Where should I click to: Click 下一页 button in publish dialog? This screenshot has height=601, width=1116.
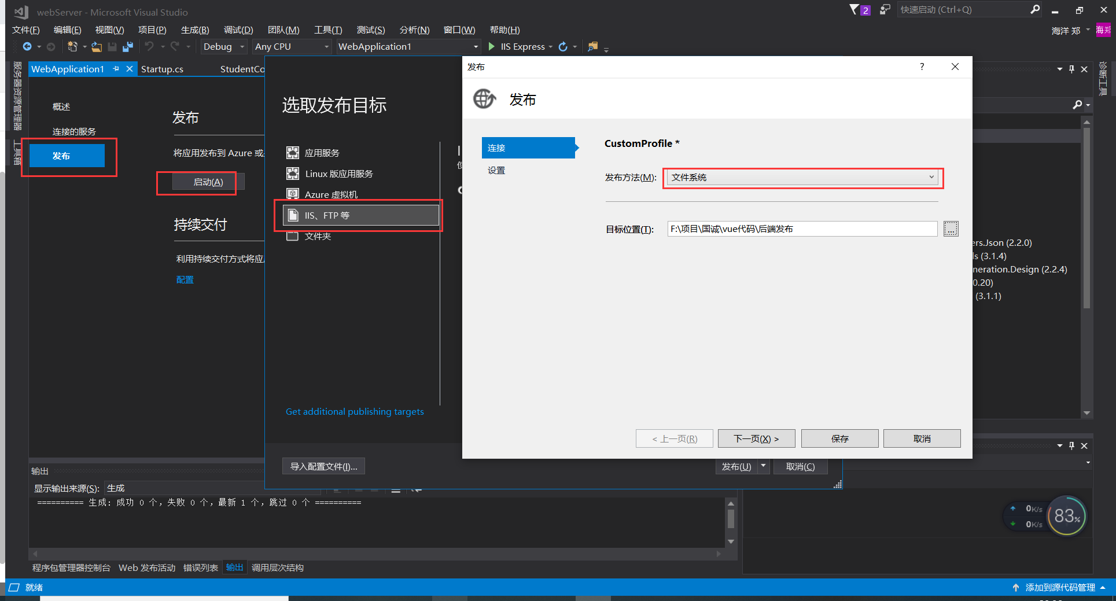pos(756,438)
